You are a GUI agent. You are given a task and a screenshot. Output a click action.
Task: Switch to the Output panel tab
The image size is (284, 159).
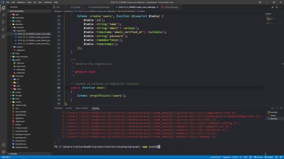[x=69, y=108]
